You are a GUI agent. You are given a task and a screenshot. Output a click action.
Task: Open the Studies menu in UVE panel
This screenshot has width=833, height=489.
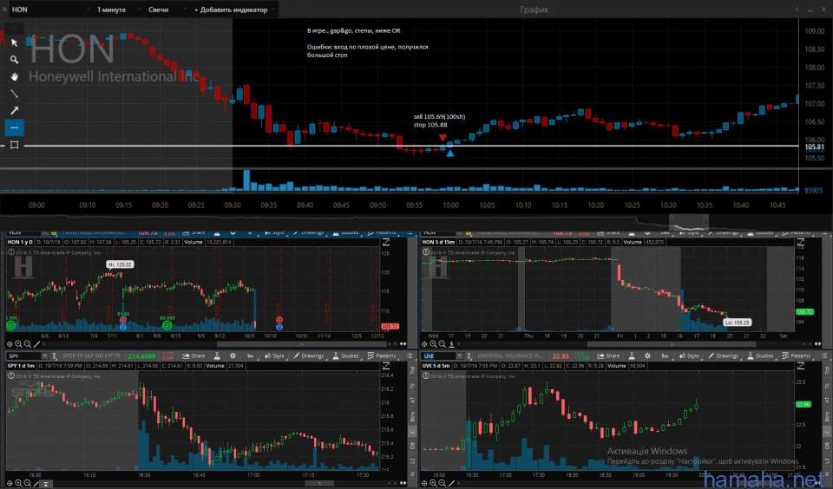pos(760,355)
